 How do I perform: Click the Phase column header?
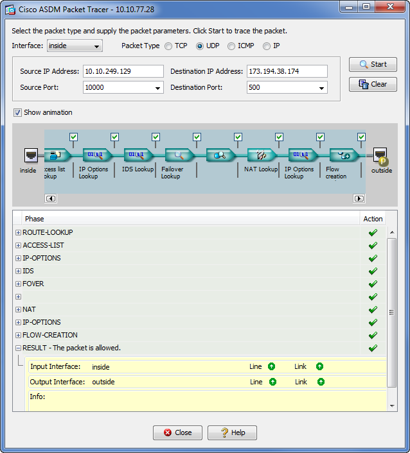pos(191,219)
